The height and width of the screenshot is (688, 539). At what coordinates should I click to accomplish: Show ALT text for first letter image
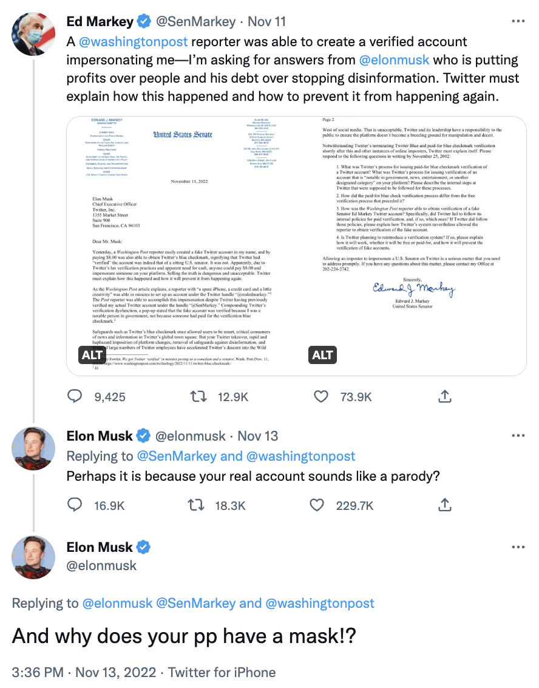click(x=92, y=355)
